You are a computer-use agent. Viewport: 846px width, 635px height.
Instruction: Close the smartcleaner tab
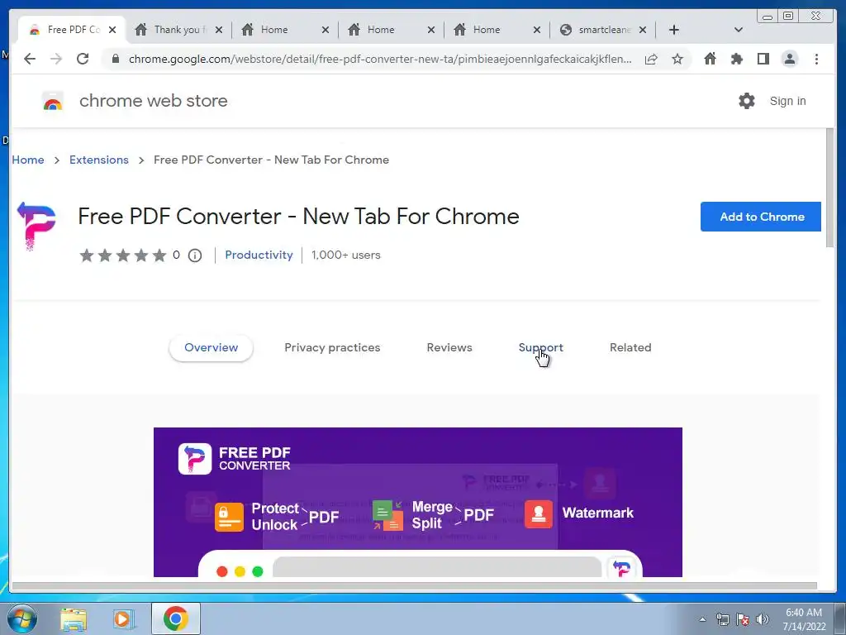point(643,30)
